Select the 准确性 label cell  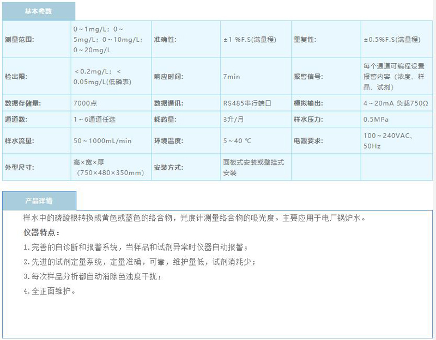coord(165,40)
